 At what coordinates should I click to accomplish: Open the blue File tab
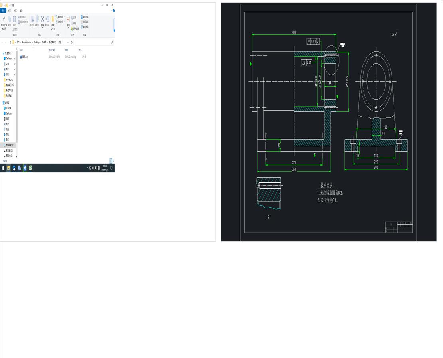(3, 10)
